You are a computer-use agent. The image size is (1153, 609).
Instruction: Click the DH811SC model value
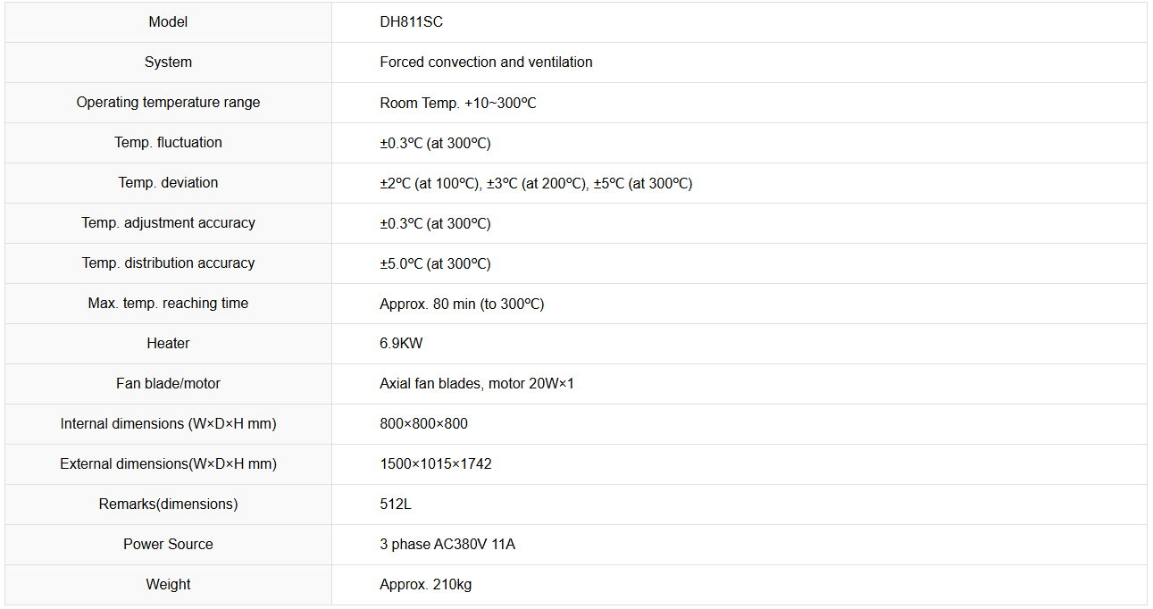pos(411,22)
